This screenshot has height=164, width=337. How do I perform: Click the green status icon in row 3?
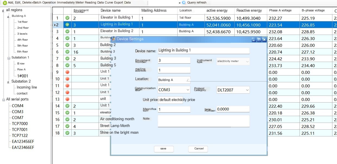(67, 31)
